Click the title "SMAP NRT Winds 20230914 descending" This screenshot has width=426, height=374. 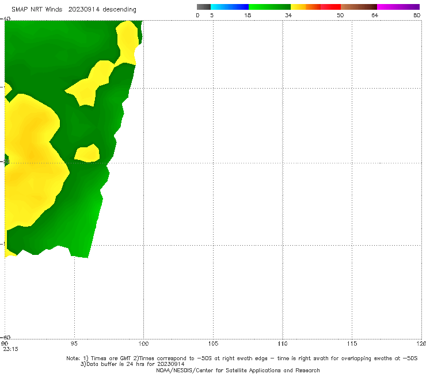(x=74, y=9)
